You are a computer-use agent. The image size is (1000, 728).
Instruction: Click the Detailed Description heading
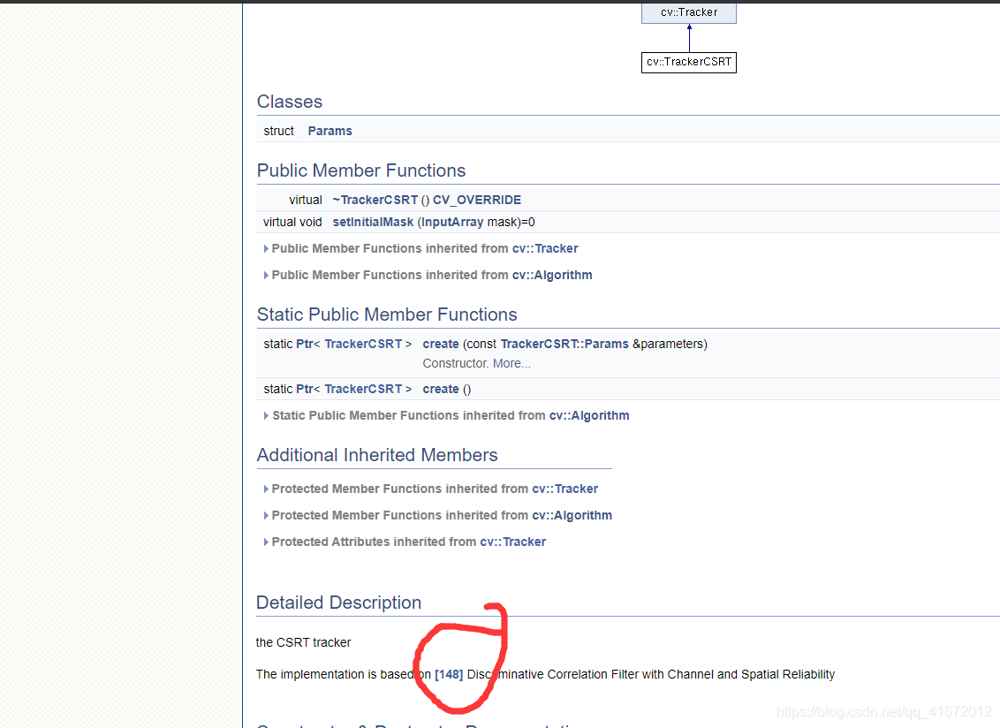(338, 603)
